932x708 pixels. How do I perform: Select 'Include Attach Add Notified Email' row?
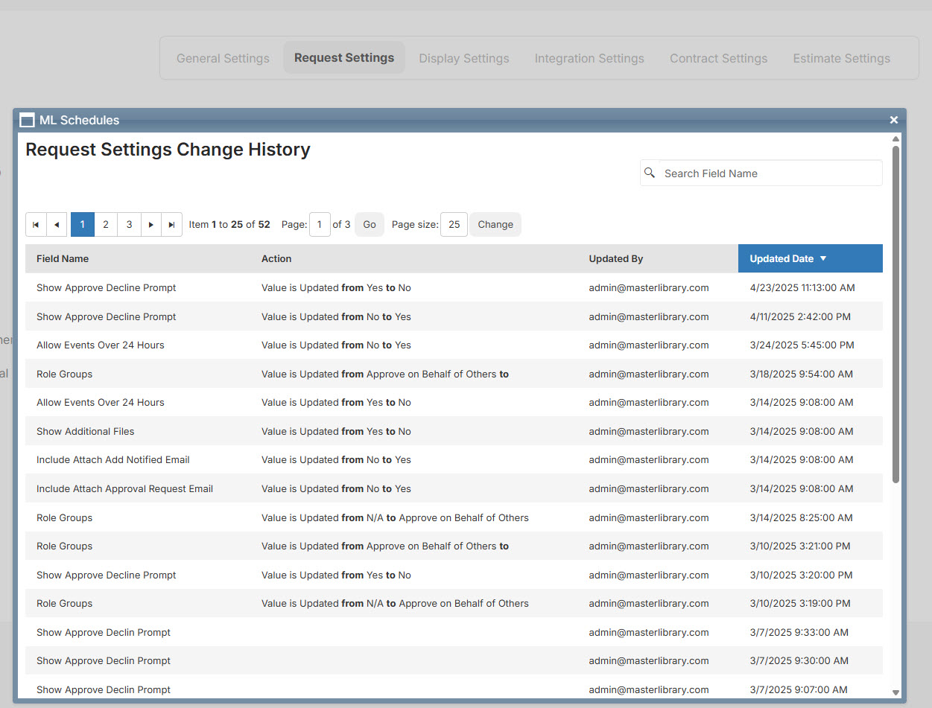[454, 459]
